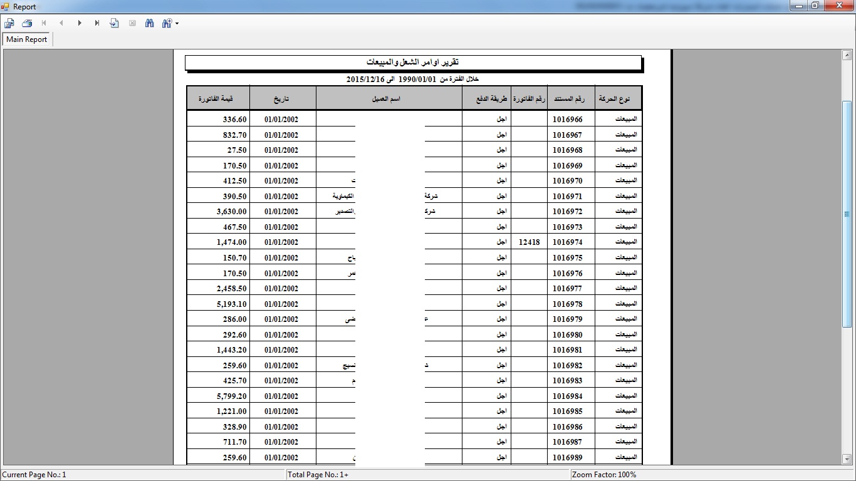Viewport: 856px width, 481px height.
Task: Click the Export Report icon
Action: point(9,23)
